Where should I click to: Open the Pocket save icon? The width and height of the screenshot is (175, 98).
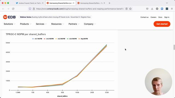(147, 9)
